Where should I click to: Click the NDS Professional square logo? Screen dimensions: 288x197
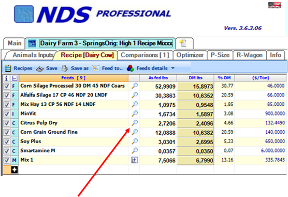tap(24, 14)
